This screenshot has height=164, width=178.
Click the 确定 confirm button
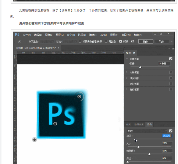coord(146,42)
